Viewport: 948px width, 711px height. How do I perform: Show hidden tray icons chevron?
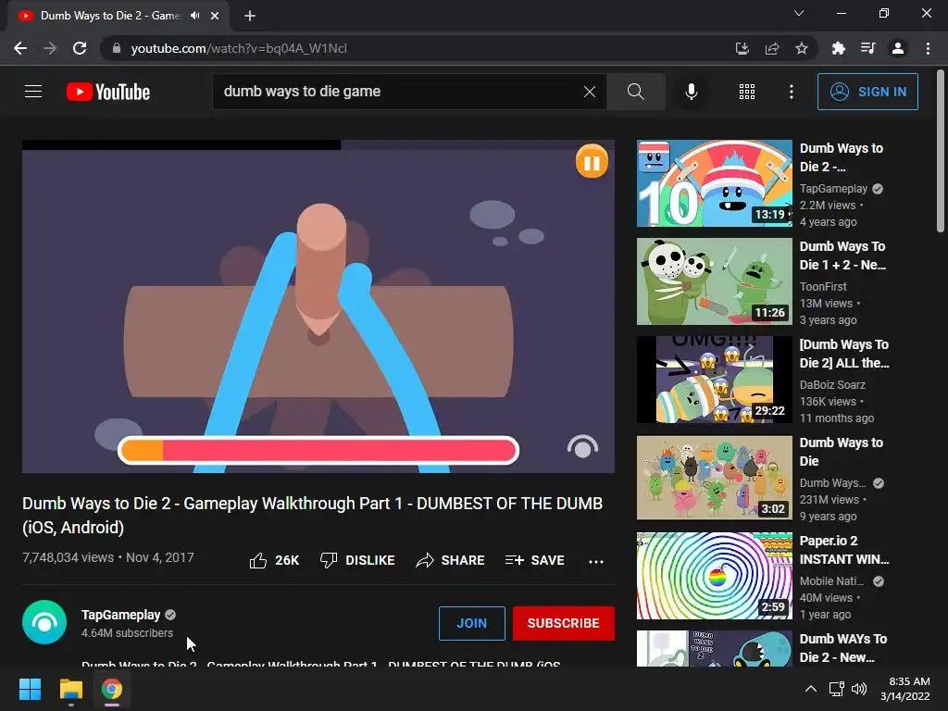pyautogui.click(x=811, y=689)
